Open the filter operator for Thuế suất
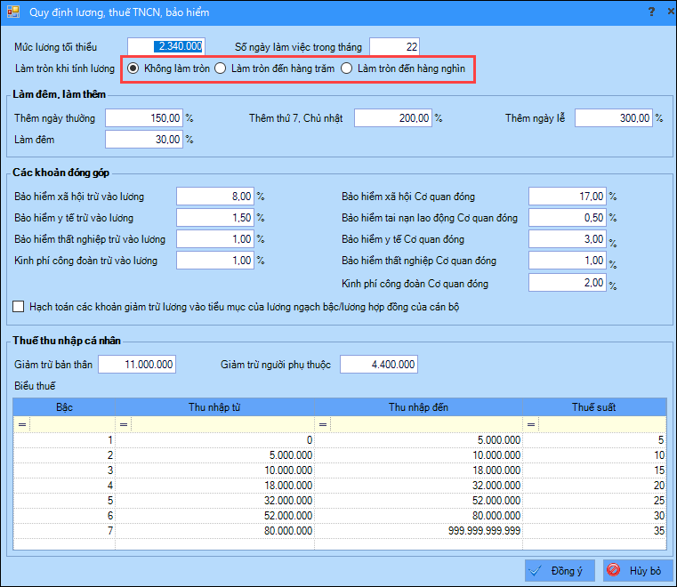This screenshot has height=587, width=677. [531, 425]
